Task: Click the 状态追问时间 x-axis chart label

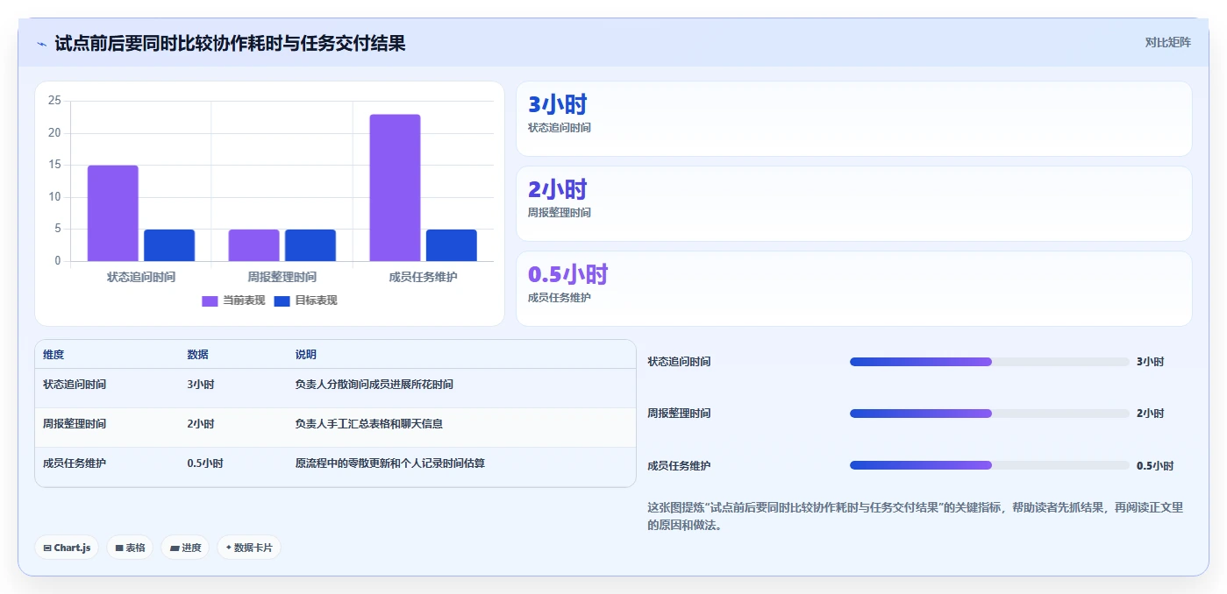Action: click(140, 277)
